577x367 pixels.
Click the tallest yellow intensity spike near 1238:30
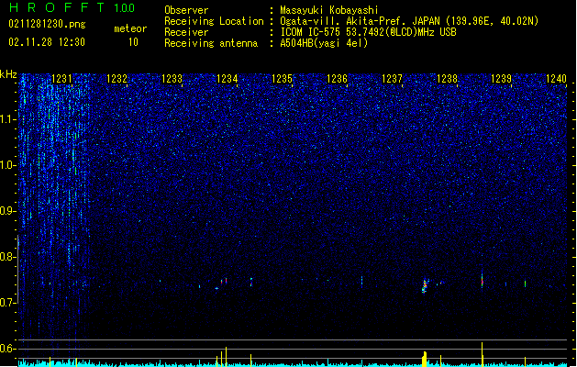pos(483,354)
